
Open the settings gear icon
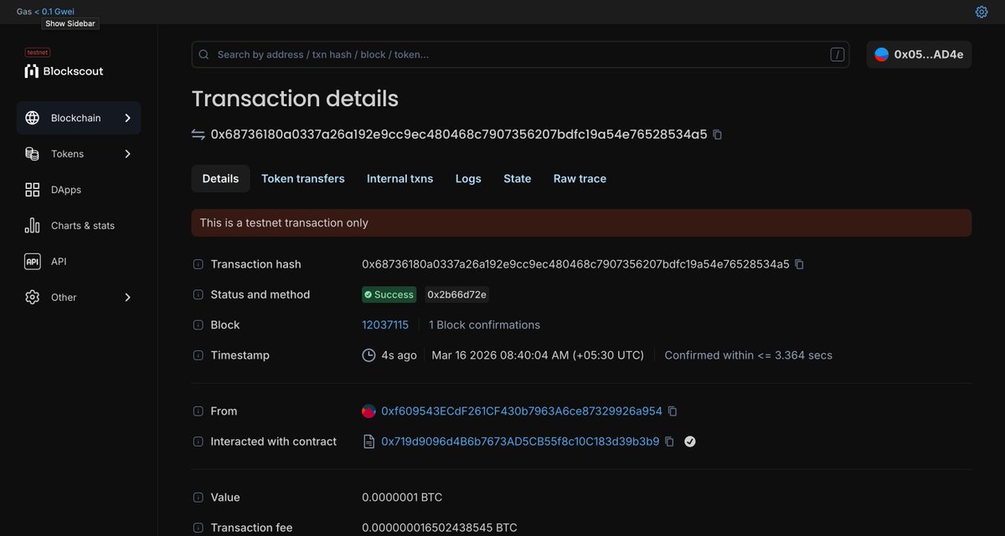point(982,12)
